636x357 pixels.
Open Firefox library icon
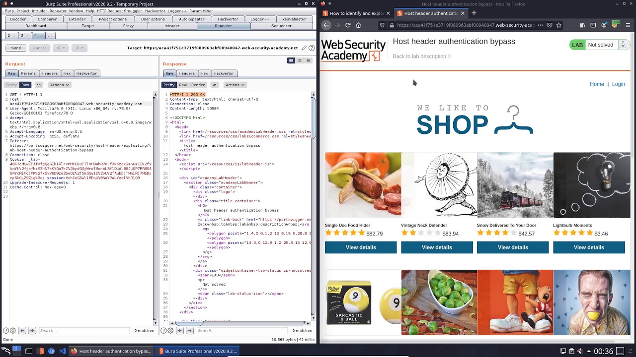(583, 25)
